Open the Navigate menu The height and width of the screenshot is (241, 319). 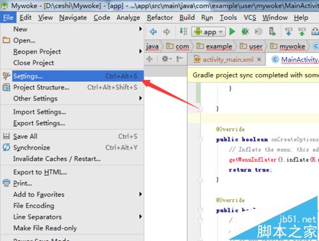click(73, 18)
